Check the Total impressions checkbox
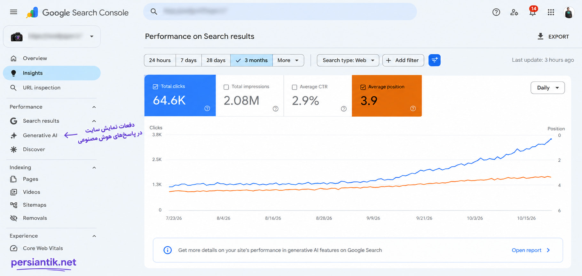 pyautogui.click(x=226, y=87)
